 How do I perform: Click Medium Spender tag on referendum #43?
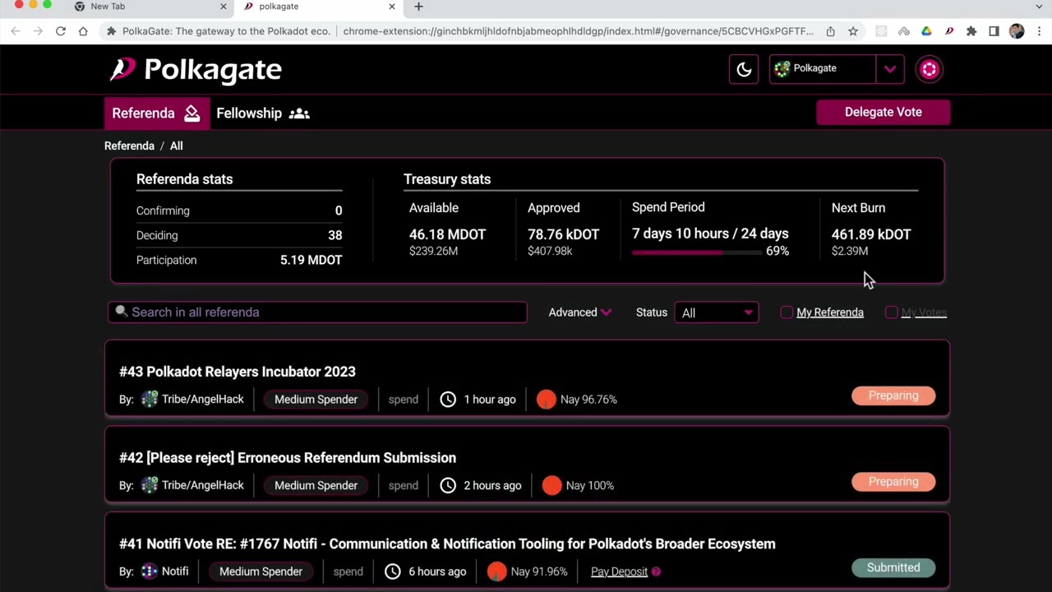pos(316,400)
